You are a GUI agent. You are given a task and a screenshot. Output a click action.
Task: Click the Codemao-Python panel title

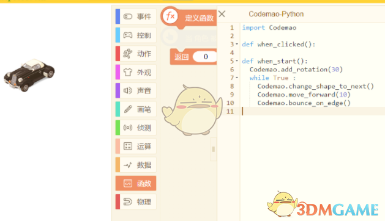pos(276,14)
